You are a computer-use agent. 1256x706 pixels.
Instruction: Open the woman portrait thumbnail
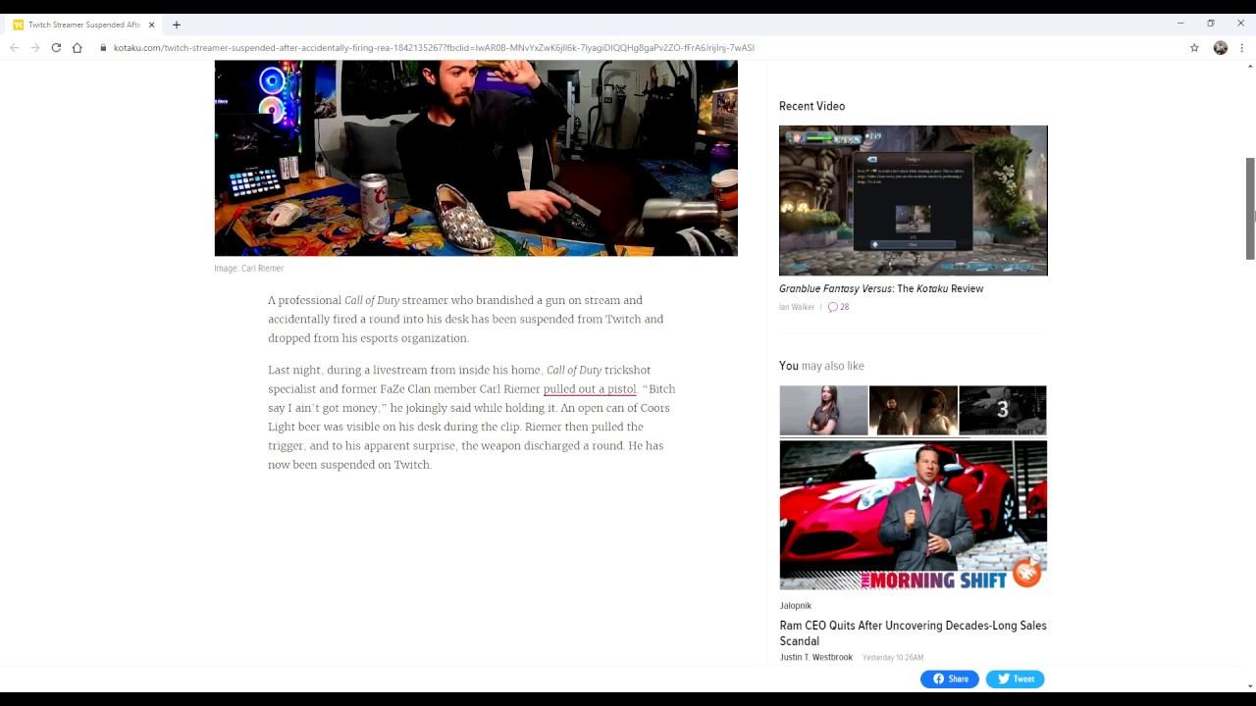(823, 410)
